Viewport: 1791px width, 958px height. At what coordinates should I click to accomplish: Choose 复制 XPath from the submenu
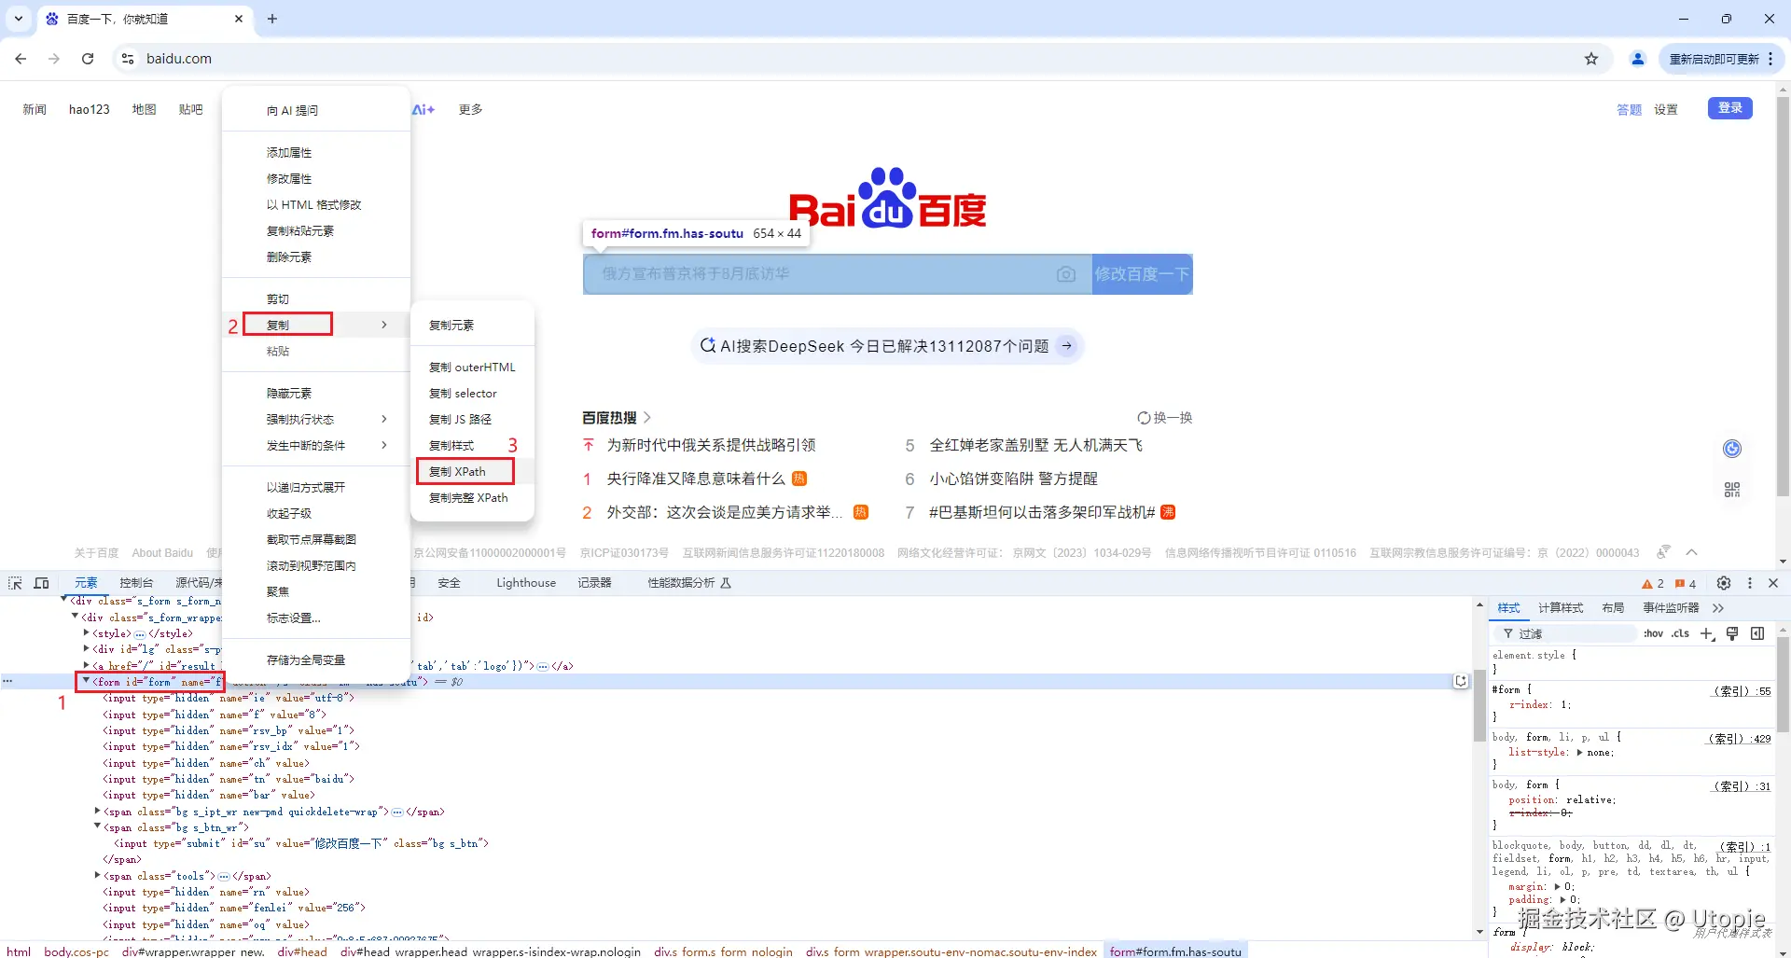click(457, 472)
